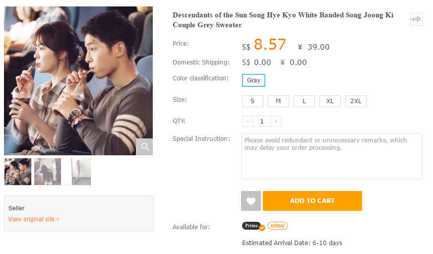433x254 pixels.
Task: Click the translate to Chinese icon
Action: (416, 19)
